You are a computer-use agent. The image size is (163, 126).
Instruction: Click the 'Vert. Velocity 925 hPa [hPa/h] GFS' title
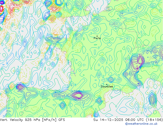coord(33,120)
